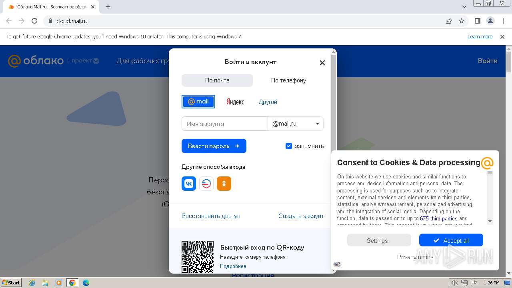
Task: Share this page icon in address bar
Action: pyautogui.click(x=449, y=21)
